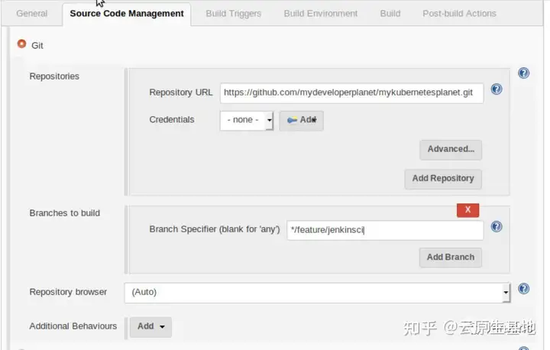
Task: Select the Git radio button
Action: (21, 44)
